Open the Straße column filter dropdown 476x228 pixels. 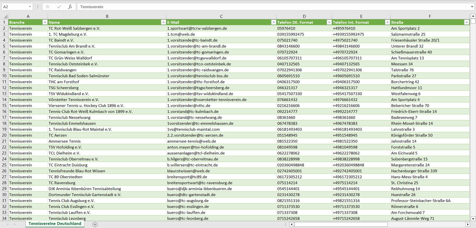pyautogui.click(x=466, y=22)
